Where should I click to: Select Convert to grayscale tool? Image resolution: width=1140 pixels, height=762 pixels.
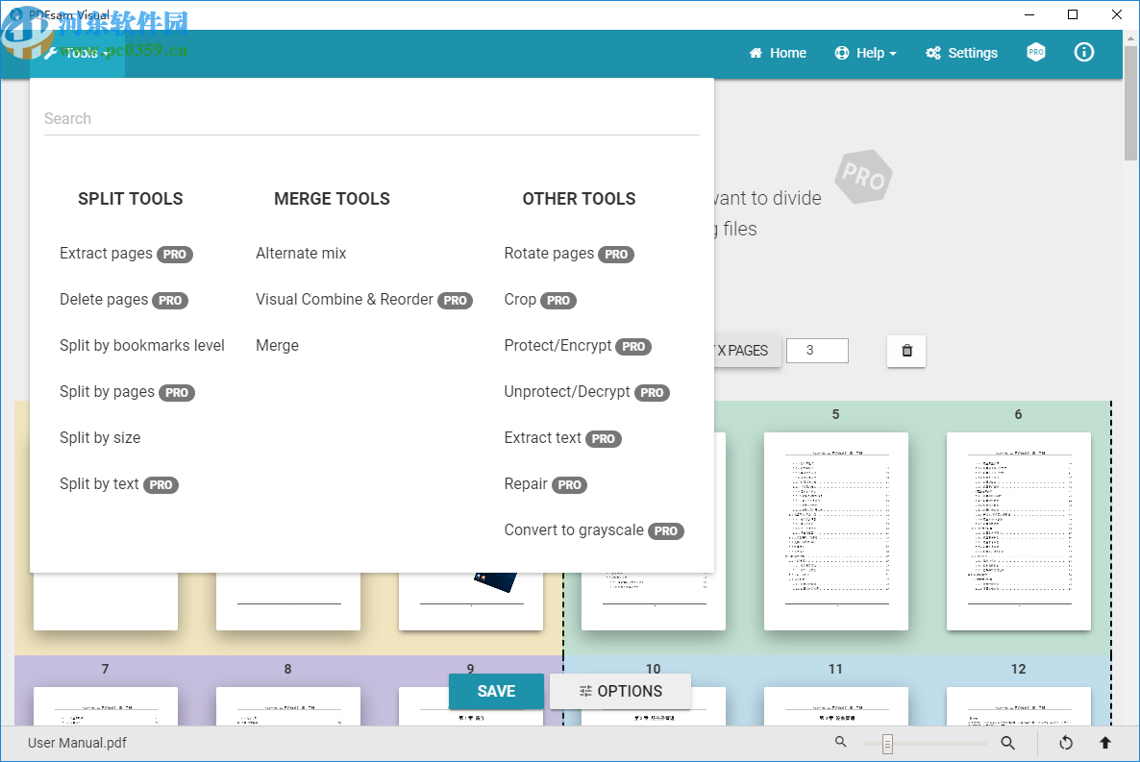594,530
